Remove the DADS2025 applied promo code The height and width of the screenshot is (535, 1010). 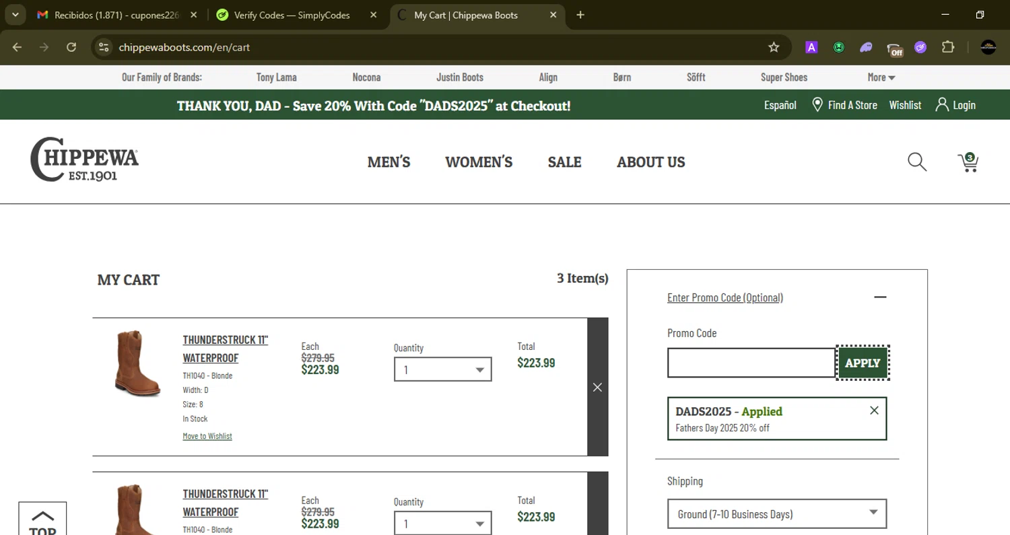click(874, 411)
